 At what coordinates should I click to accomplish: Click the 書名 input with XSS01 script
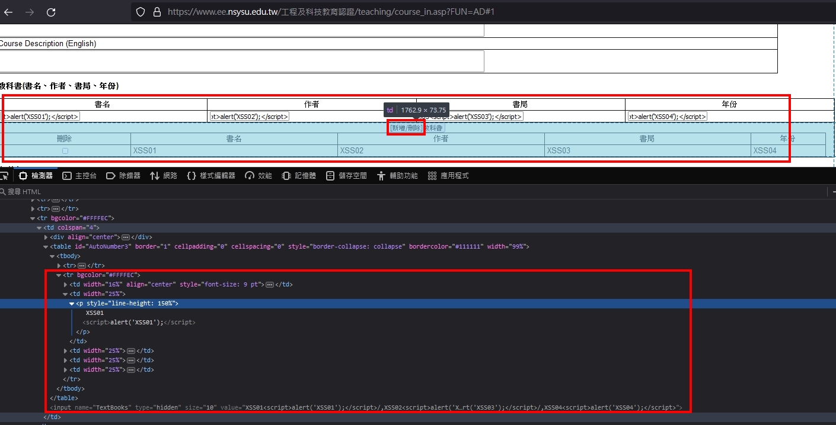40,117
